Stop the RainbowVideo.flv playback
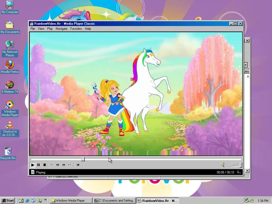 tap(45, 165)
